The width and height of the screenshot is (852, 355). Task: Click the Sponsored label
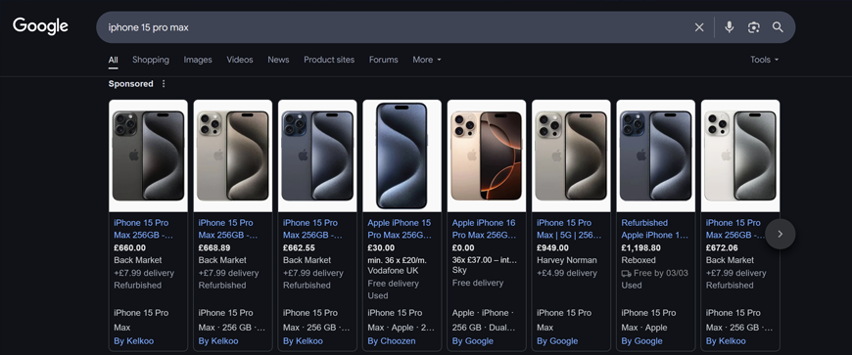pyautogui.click(x=130, y=83)
